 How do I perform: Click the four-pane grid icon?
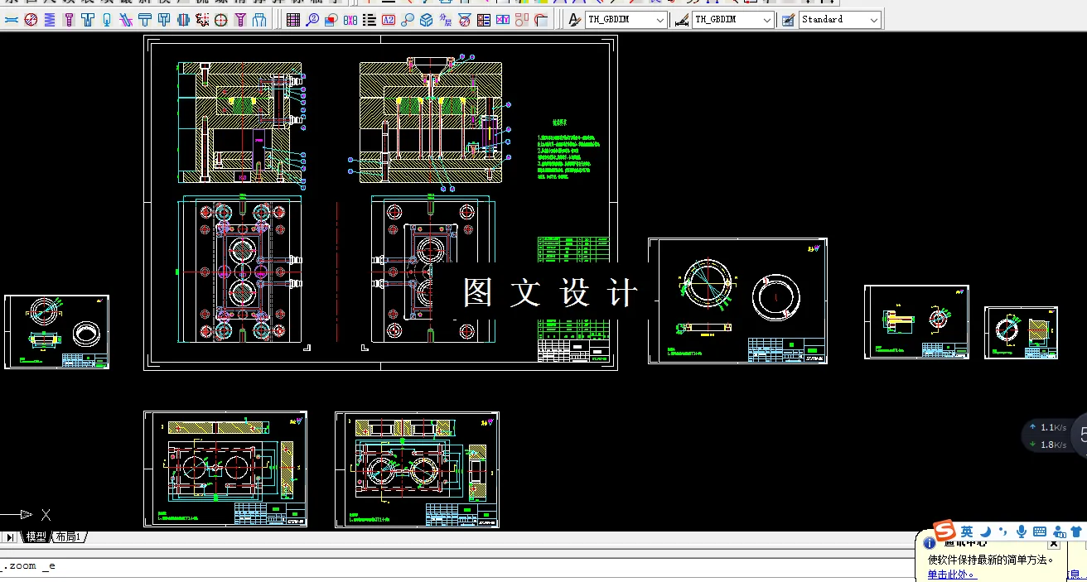483,19
